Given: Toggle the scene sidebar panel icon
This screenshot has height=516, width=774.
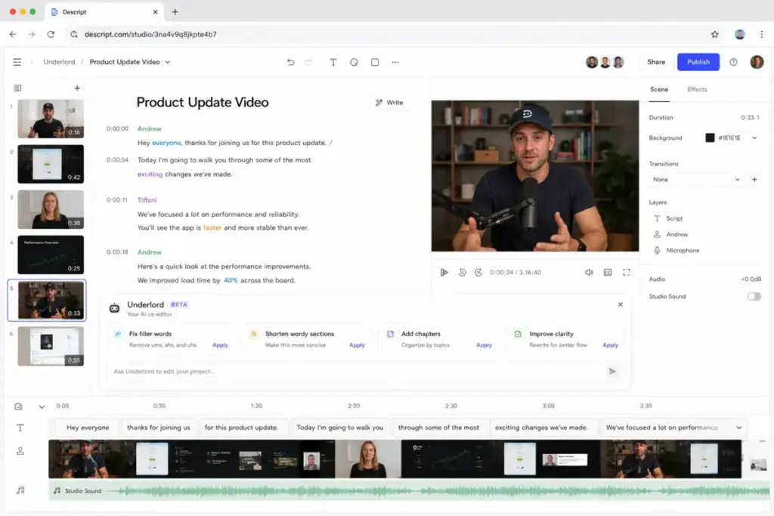Looking at the screenshot, I should tap(18, 88).
